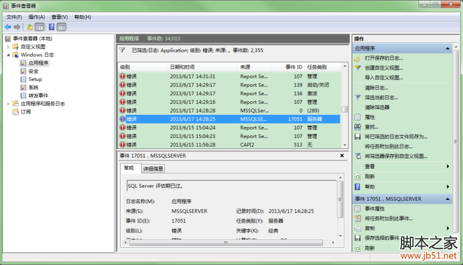Select 事件查看器 (本地) root node
Screen dimensions: 463x265
point(32,39)
